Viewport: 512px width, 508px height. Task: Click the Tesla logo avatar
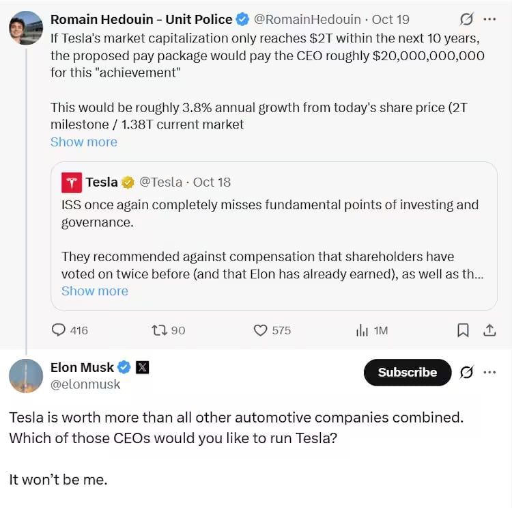click(x=72, y=183)
